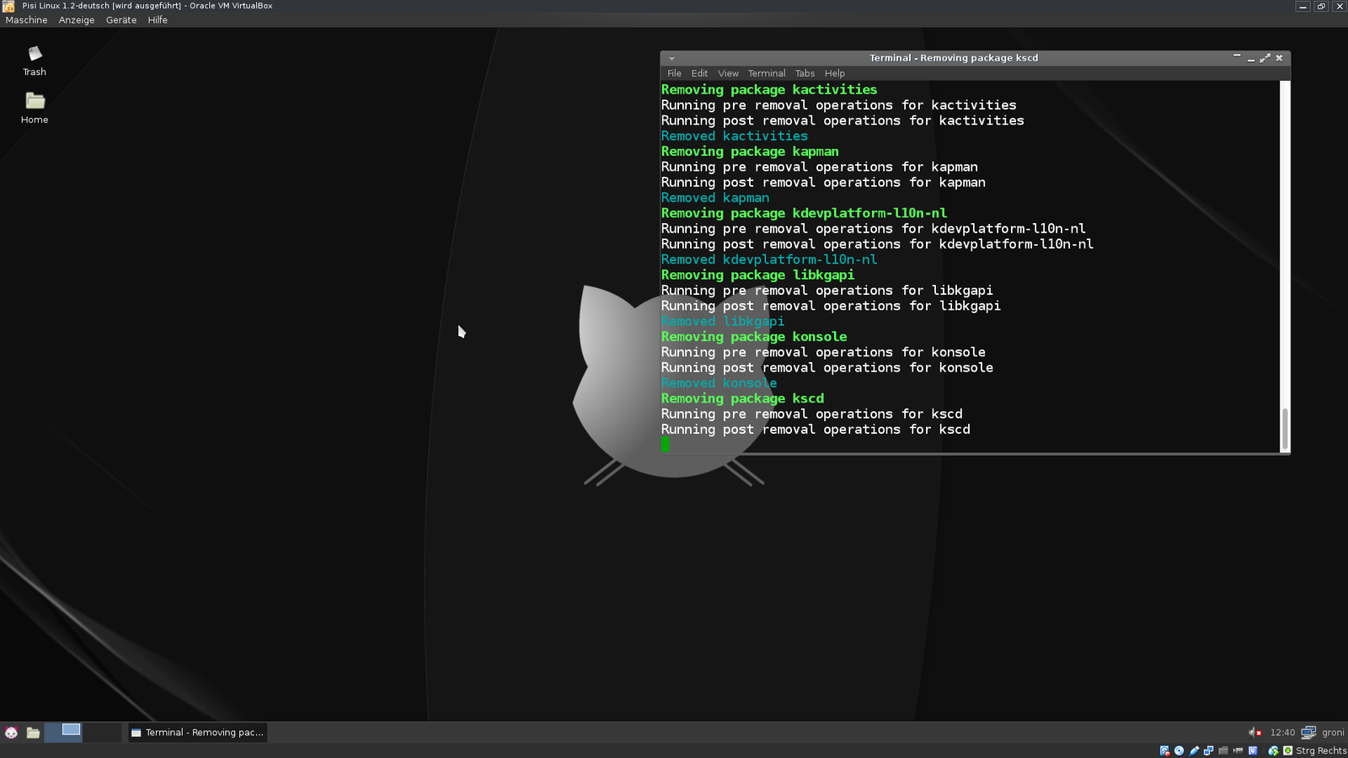Open the groni user menu

pyautogui.click(x=1333, y=733)
